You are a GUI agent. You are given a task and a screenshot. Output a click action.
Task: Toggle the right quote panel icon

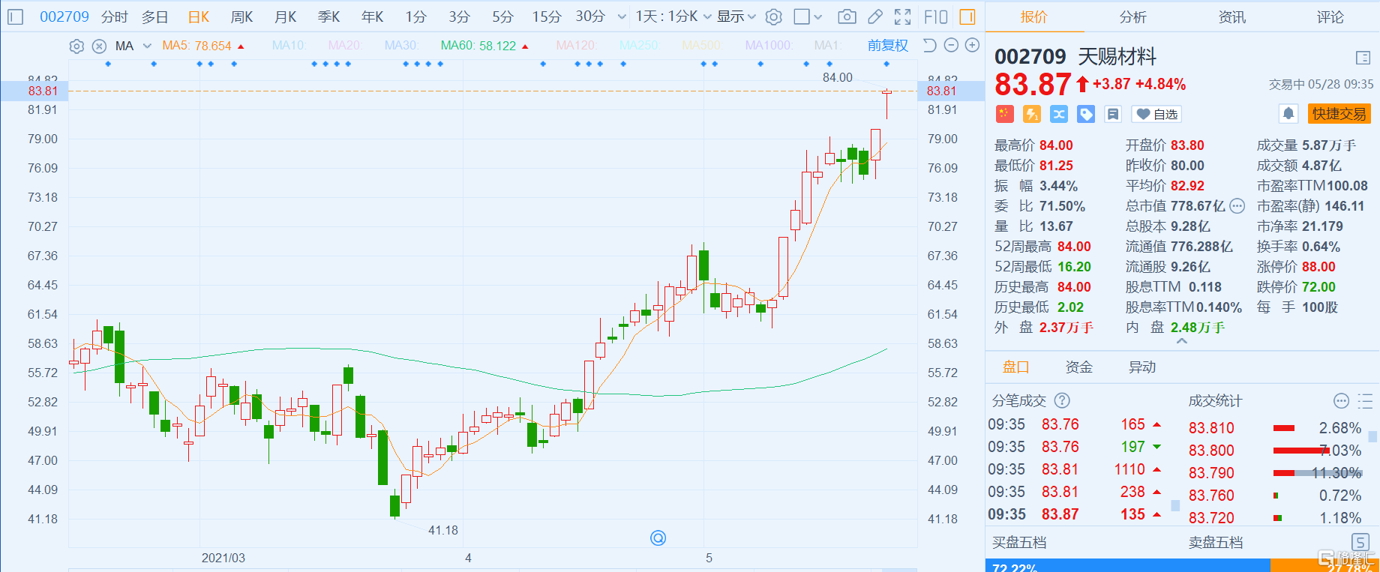tap(967, 16)
